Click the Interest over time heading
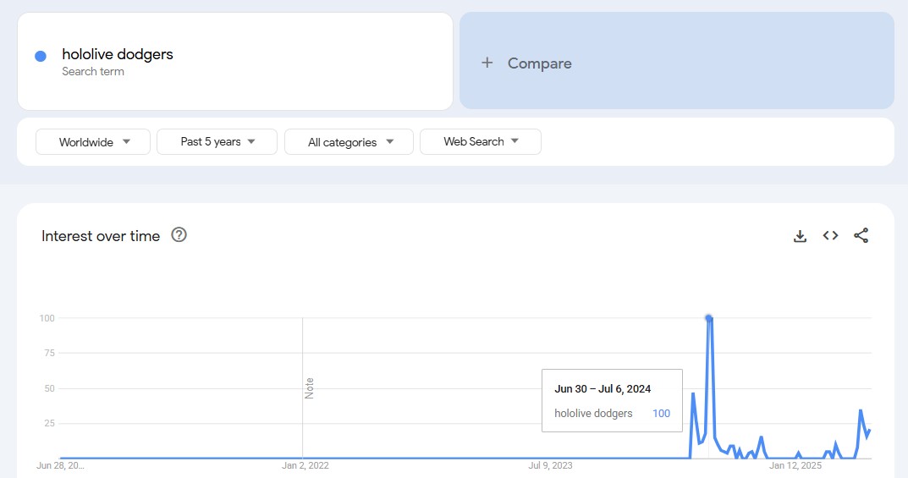 (101, 236)
